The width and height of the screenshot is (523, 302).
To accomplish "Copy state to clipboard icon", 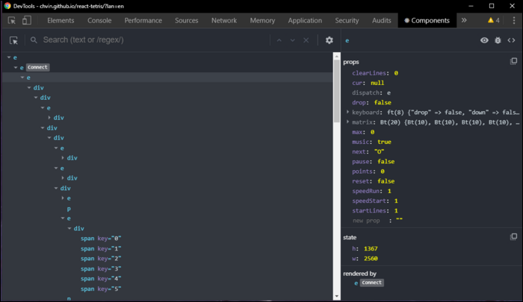I will click(x=513, y=236).
